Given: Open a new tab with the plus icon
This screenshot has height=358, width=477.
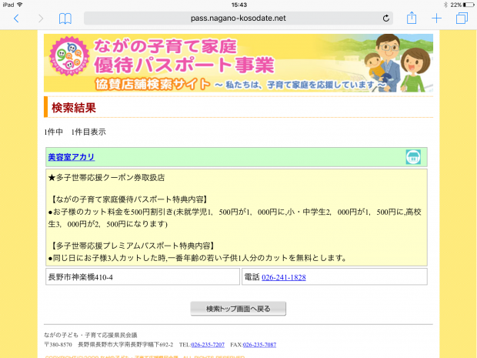Looking at the screenshot, I should 436,18.
